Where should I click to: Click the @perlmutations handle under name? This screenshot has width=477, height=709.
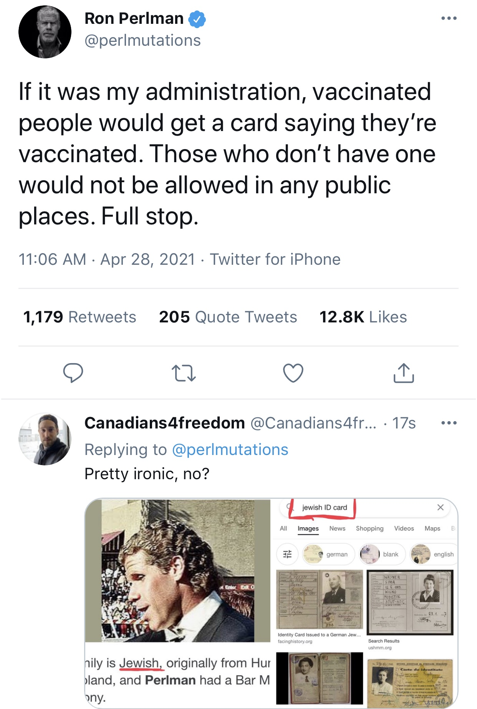142,40
